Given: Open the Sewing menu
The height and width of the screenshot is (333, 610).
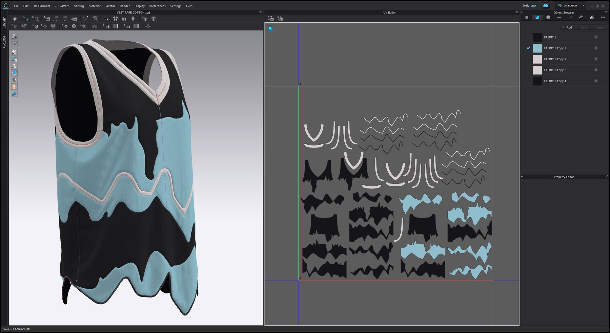Looking at the screenshot, I should click(x=79, y=6).
